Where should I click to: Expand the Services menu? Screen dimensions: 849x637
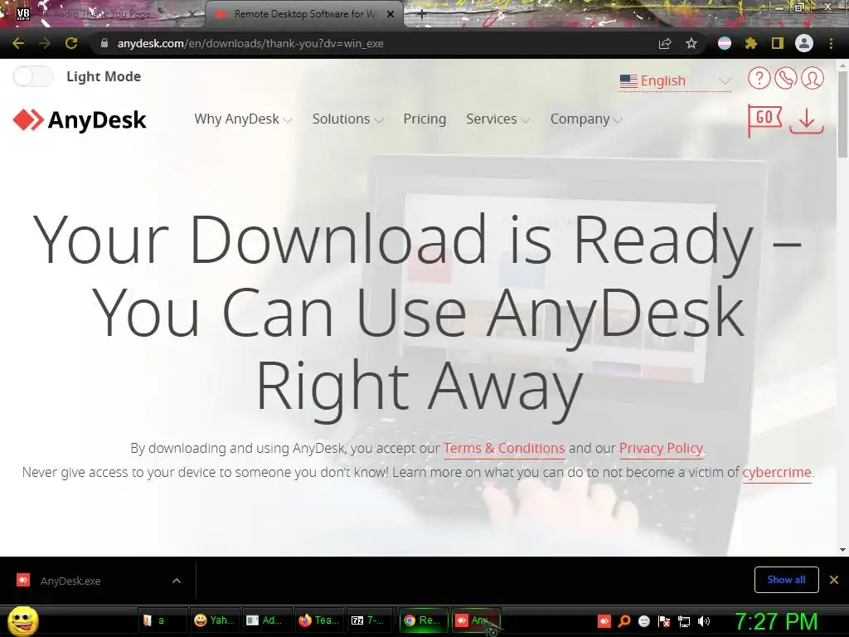click(x=497, y=119)
